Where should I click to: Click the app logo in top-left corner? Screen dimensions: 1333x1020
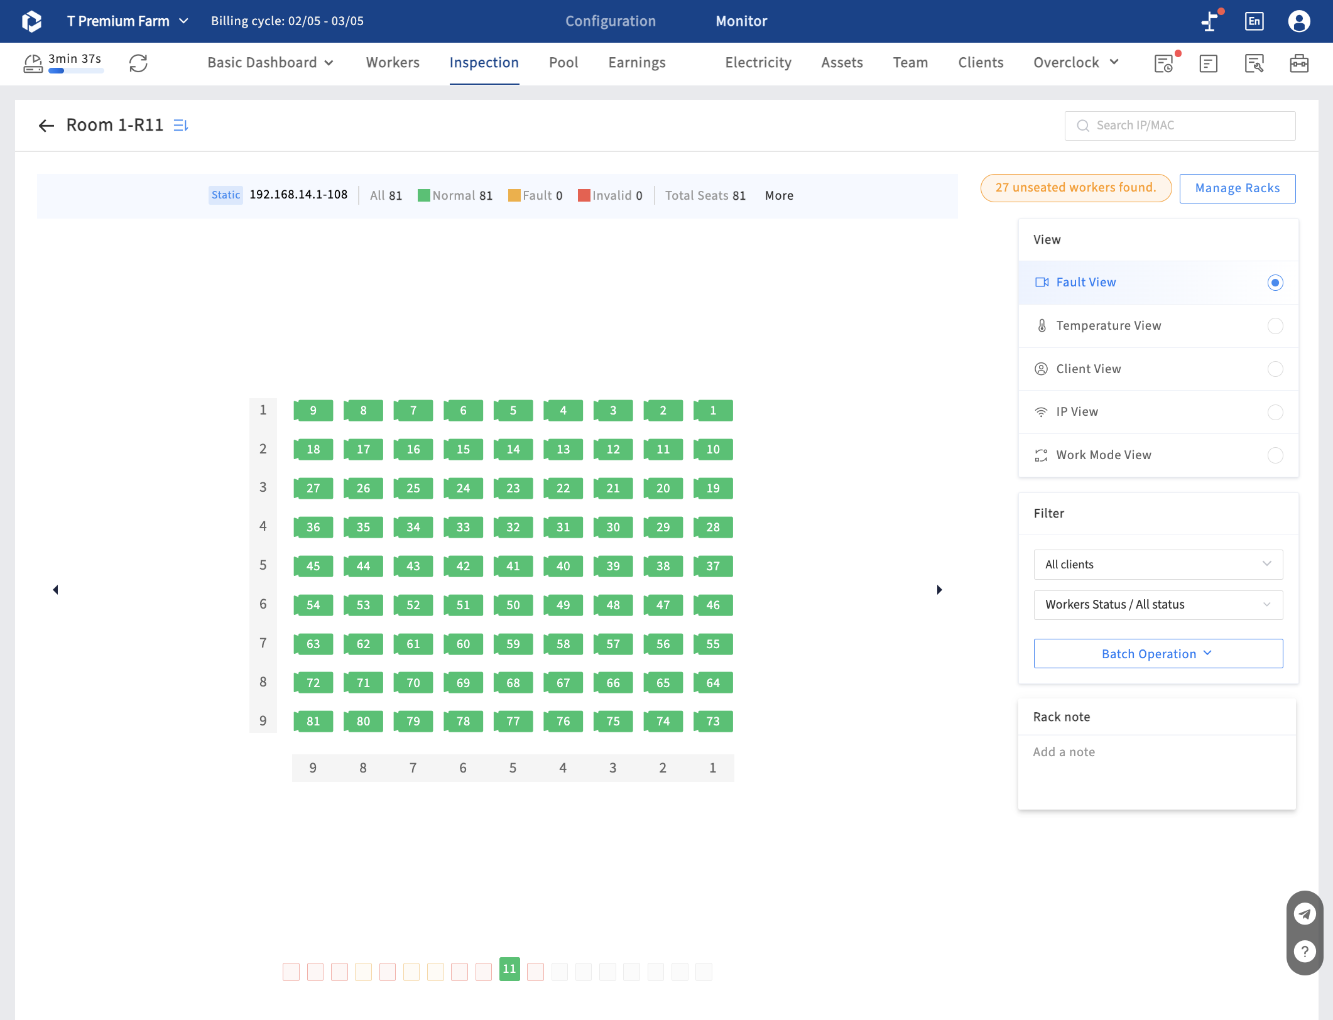(x=31, y=21)
